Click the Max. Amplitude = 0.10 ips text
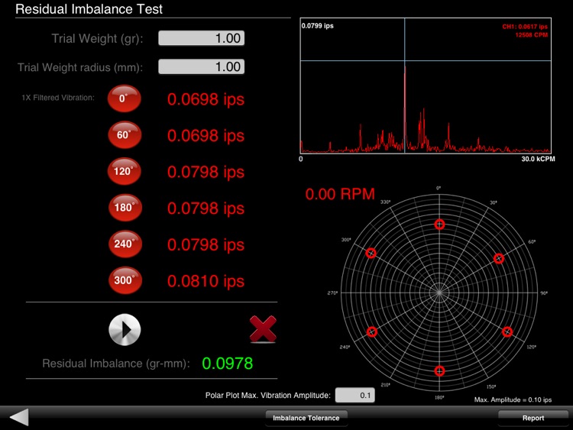 coord(513,399)
